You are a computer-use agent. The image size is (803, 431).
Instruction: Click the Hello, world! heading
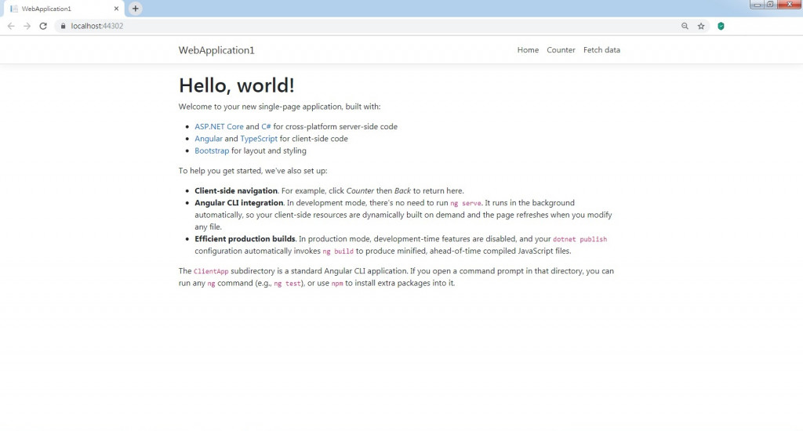point(237,85)
